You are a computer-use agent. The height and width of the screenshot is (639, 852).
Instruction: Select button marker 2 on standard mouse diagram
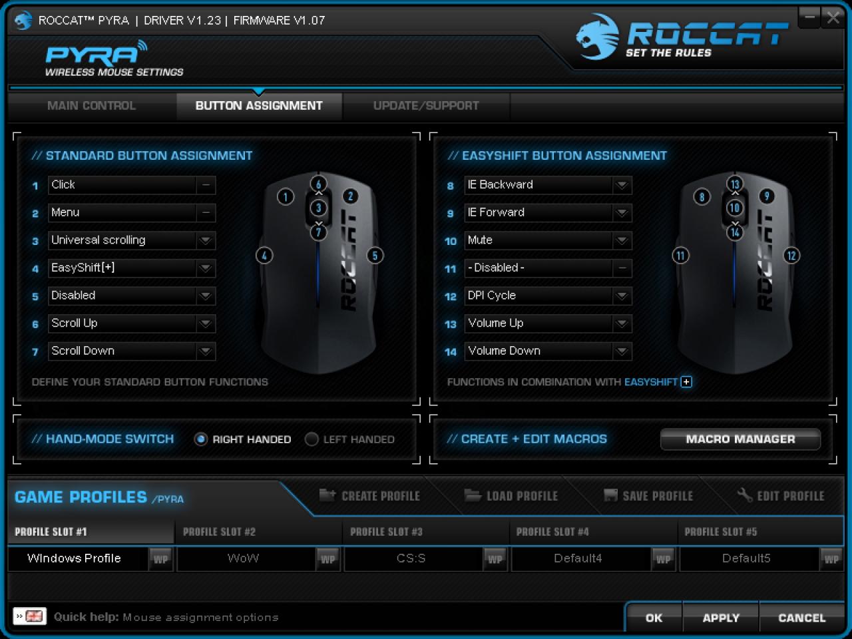tap(350, 196)
